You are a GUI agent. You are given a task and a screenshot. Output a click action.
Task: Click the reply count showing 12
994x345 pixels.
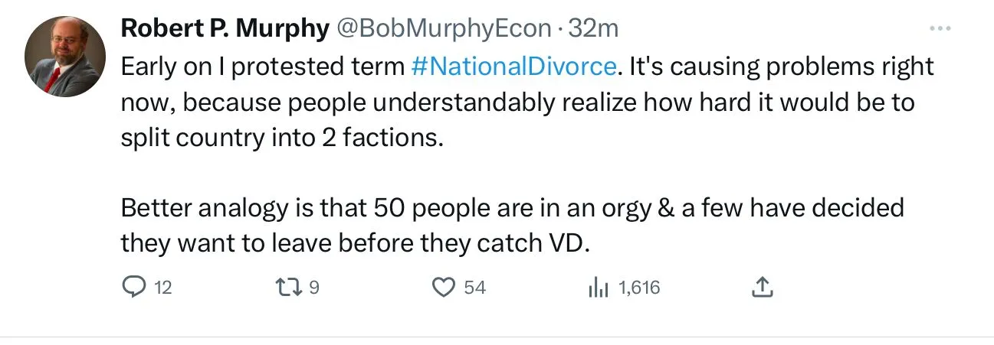point(163,288)
